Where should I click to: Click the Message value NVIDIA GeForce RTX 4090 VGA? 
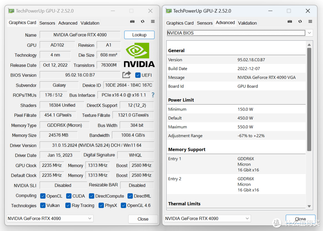click(x=266, y=78)
